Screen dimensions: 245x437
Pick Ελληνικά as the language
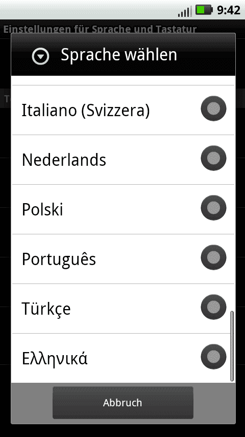coord(123,358)
